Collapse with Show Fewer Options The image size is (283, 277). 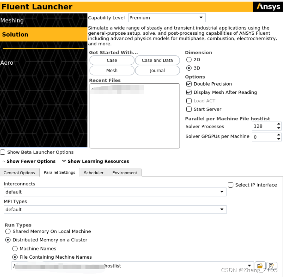[x=29, y=161]
